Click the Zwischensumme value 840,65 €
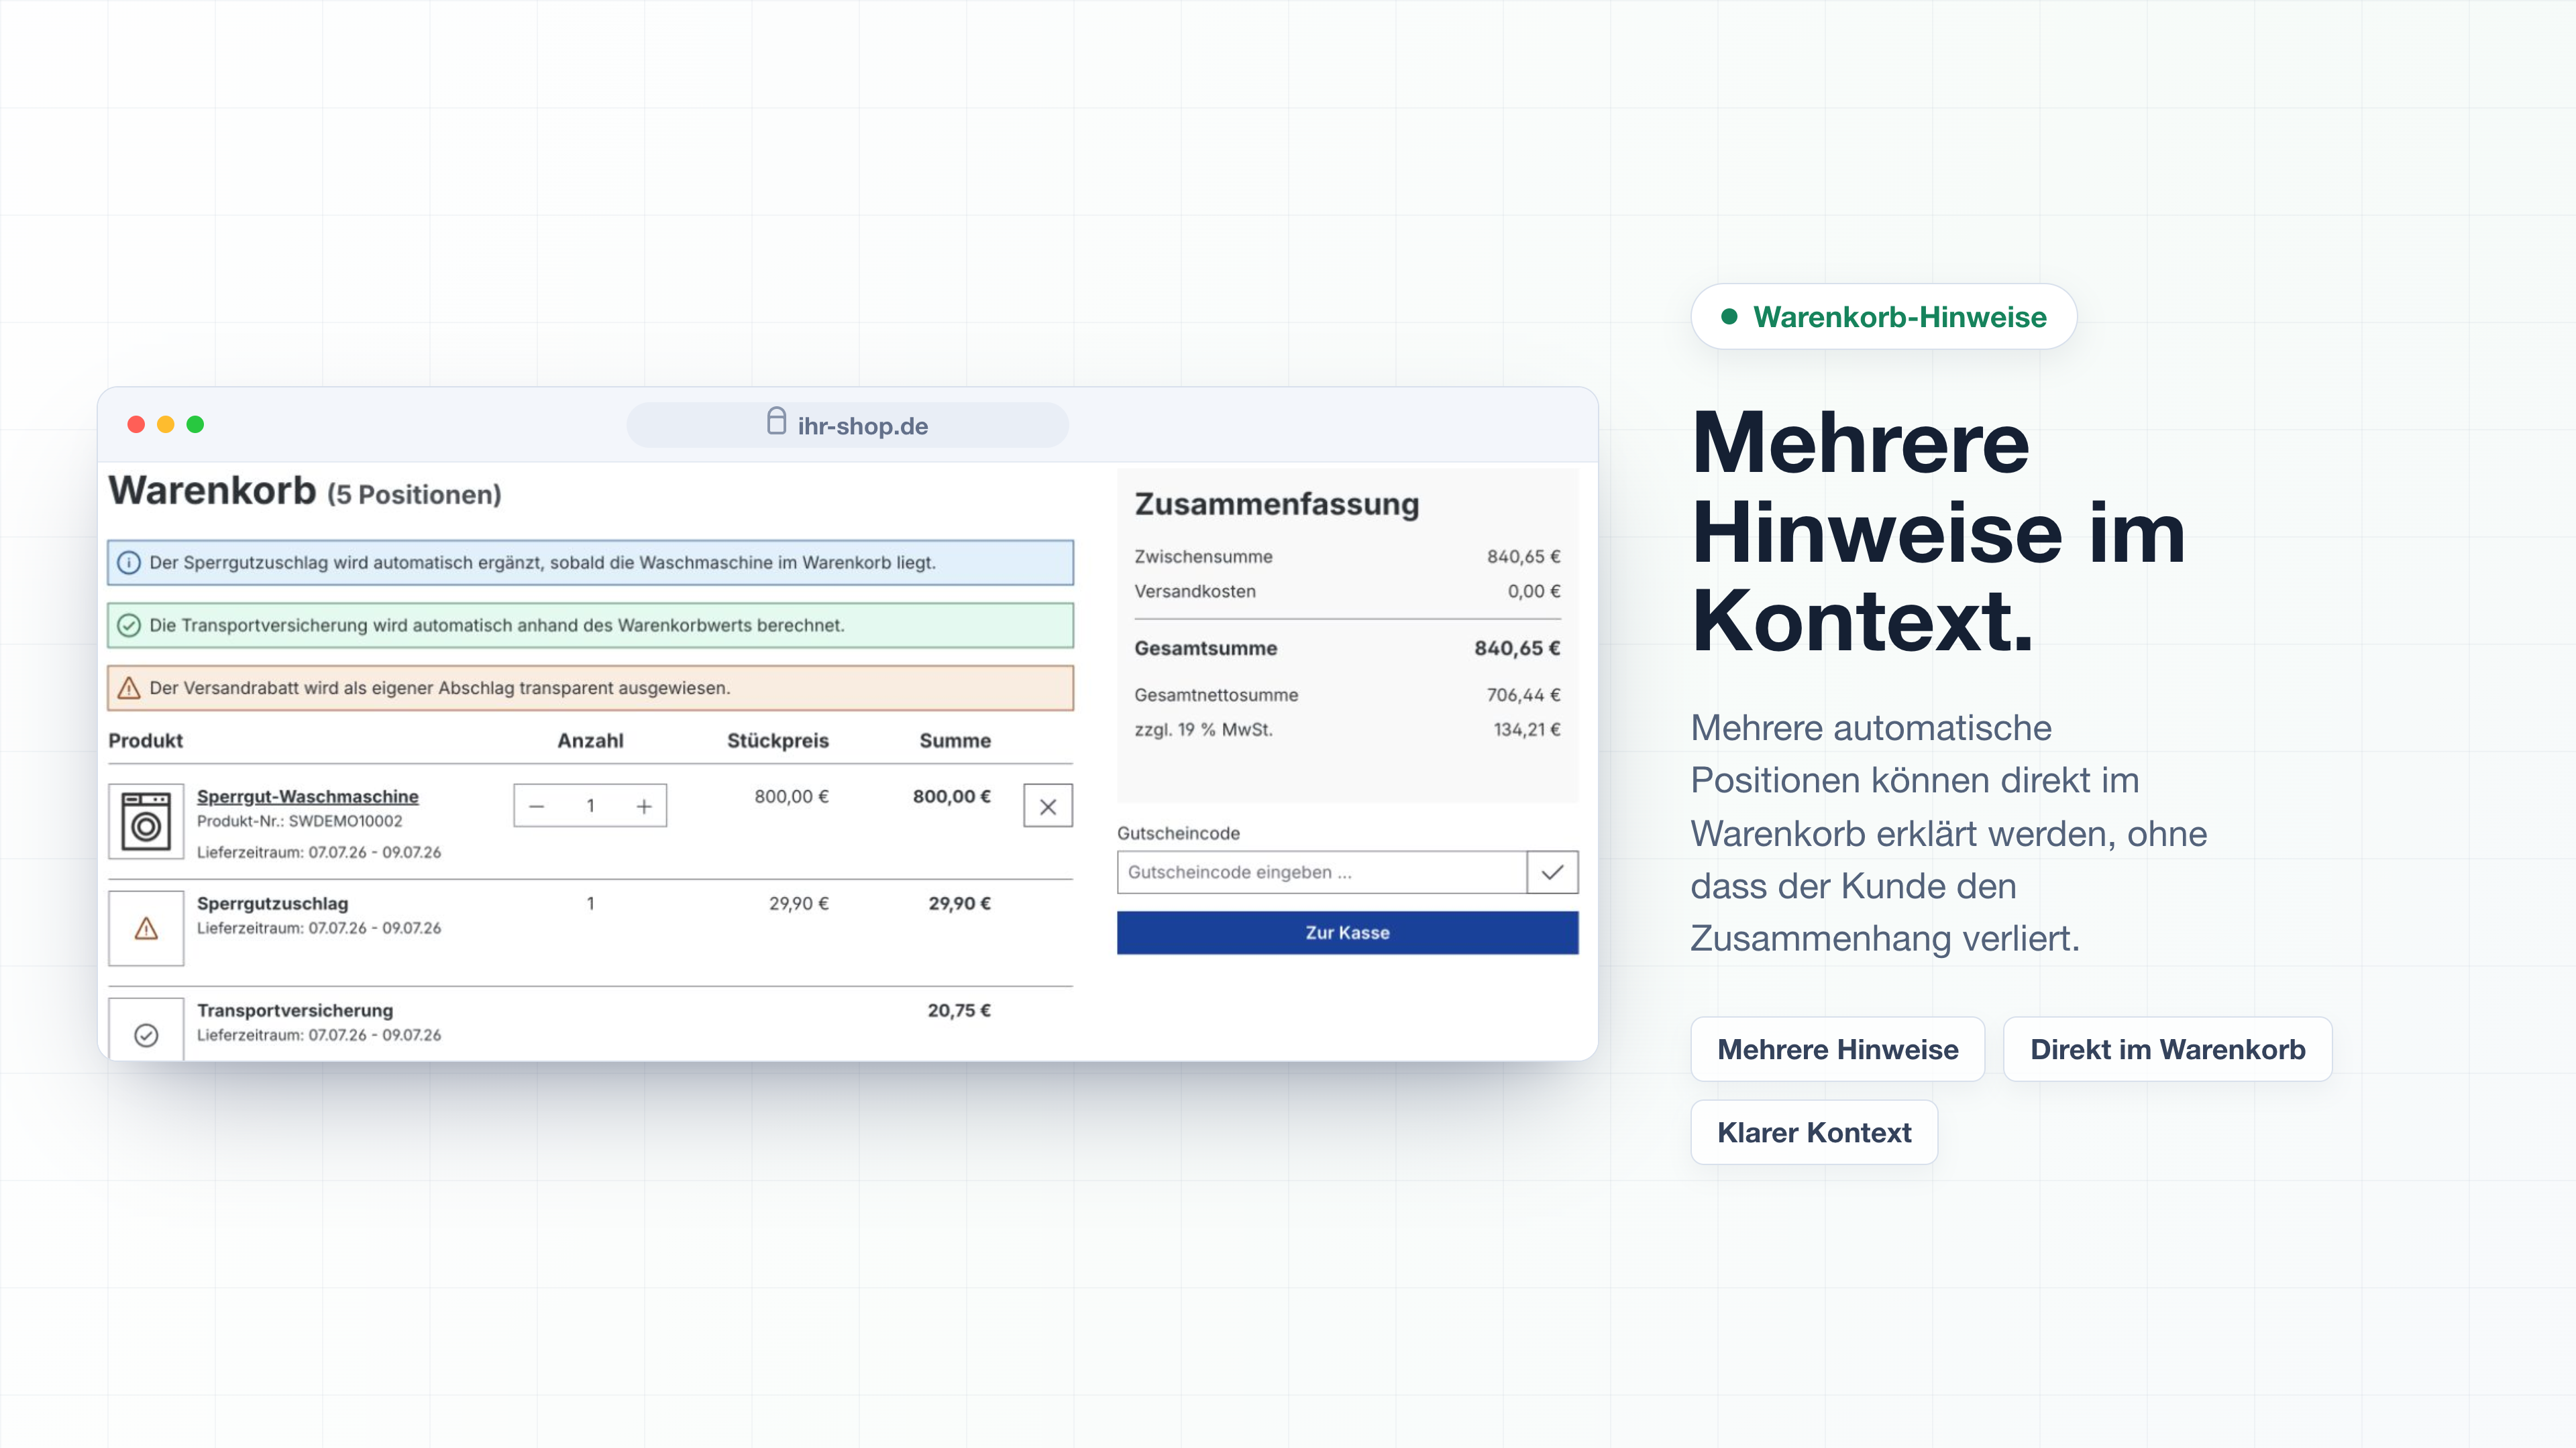Screen dimensions: 2576x1448 click(1523, 556)
